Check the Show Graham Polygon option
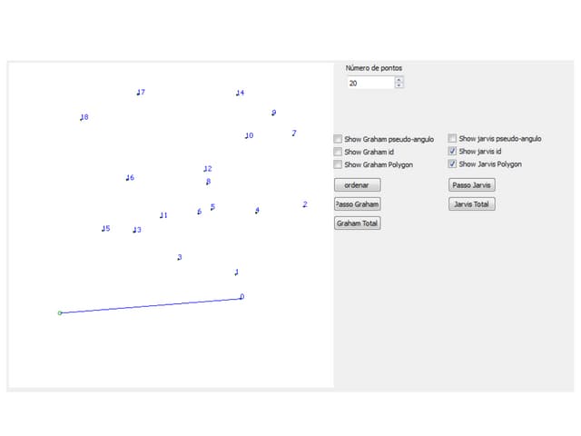Screen dimensions: 581x436 point(339,164)
